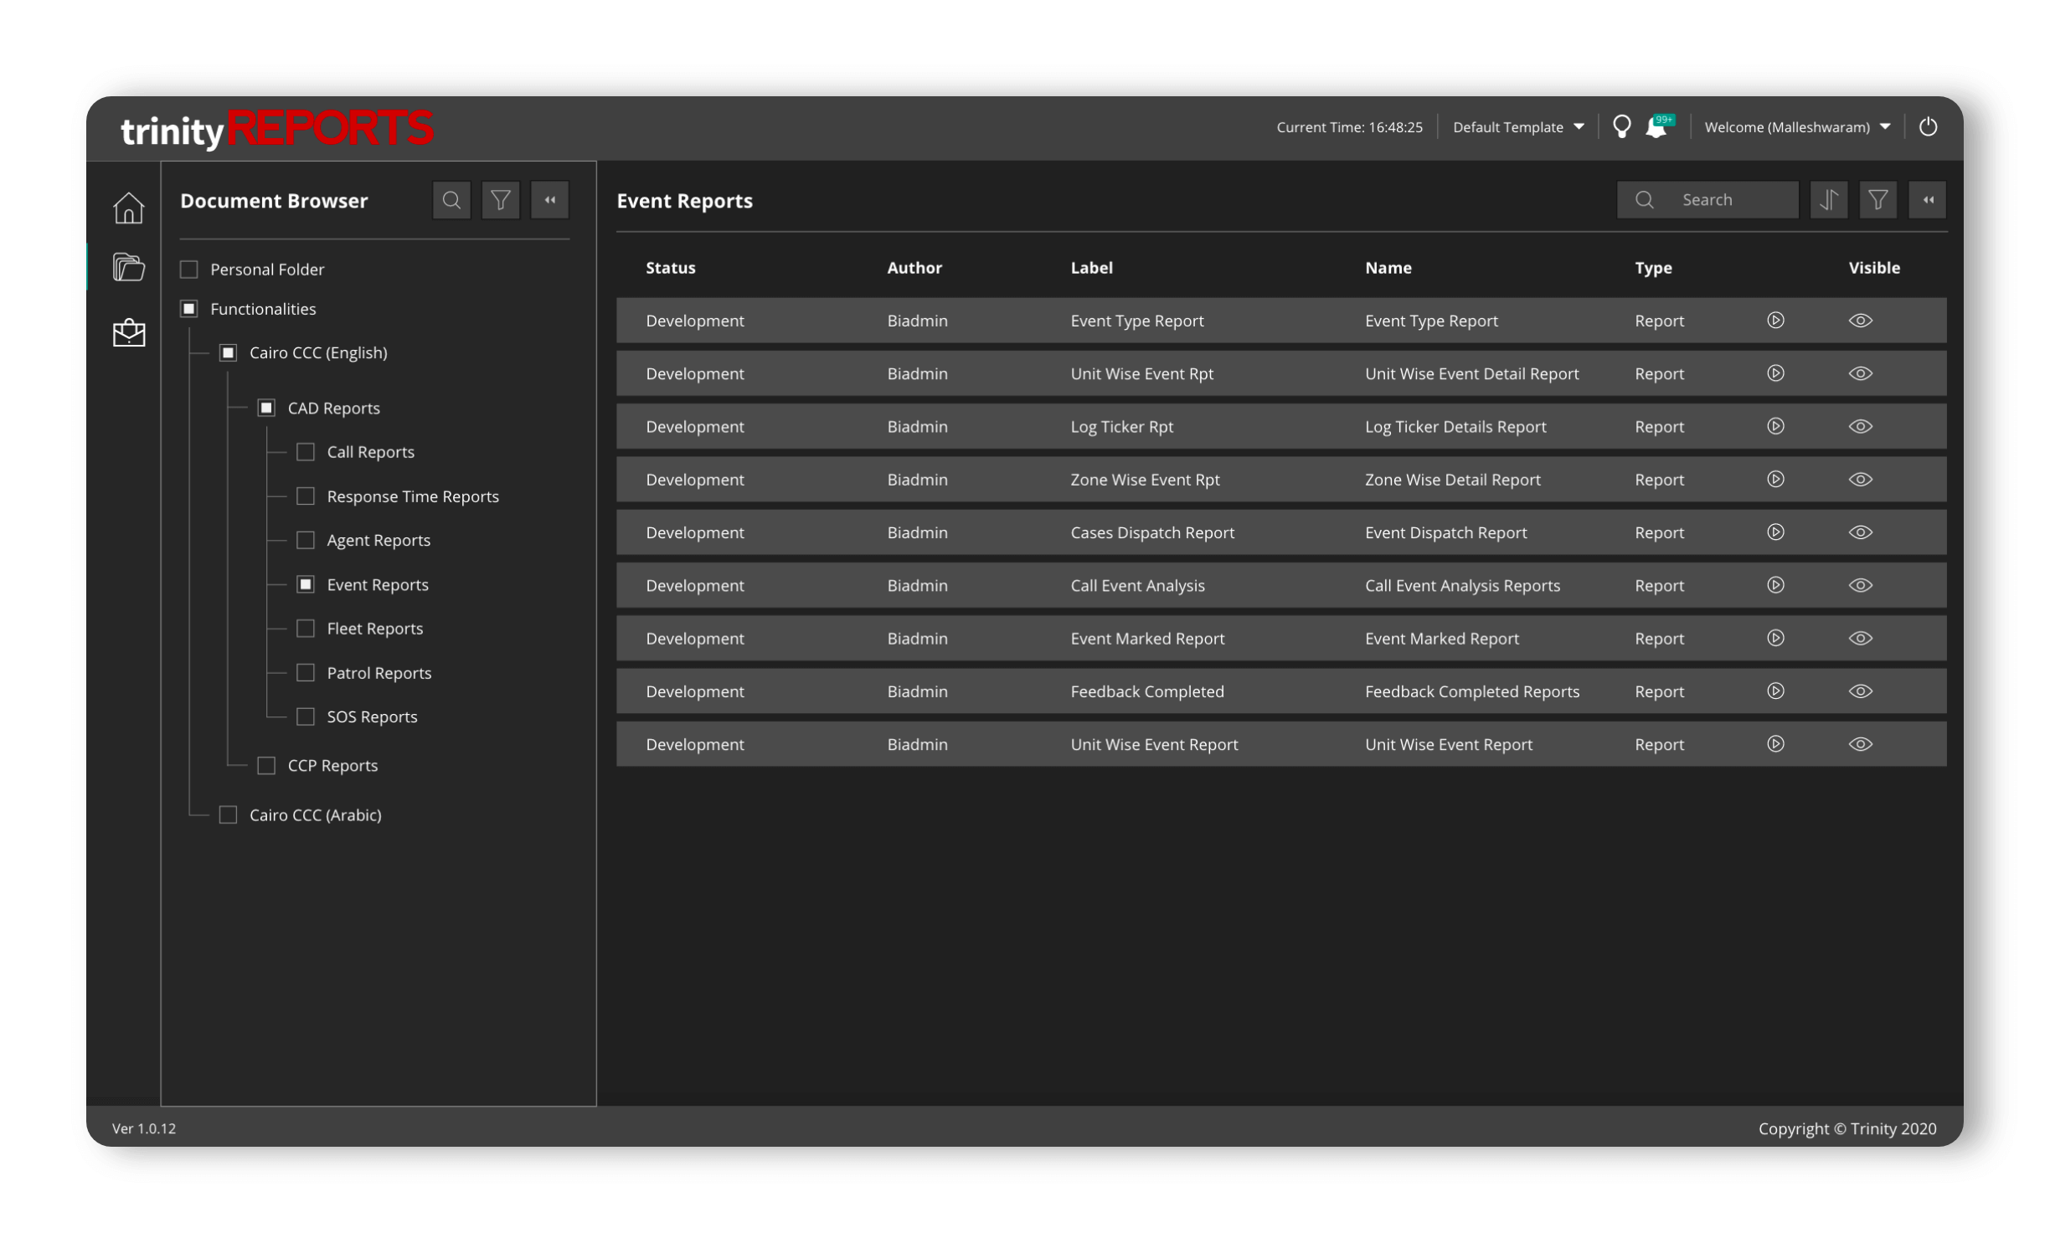Click the lightbulb icon in header
2050x1243 pixels.
pos(1622,126)
